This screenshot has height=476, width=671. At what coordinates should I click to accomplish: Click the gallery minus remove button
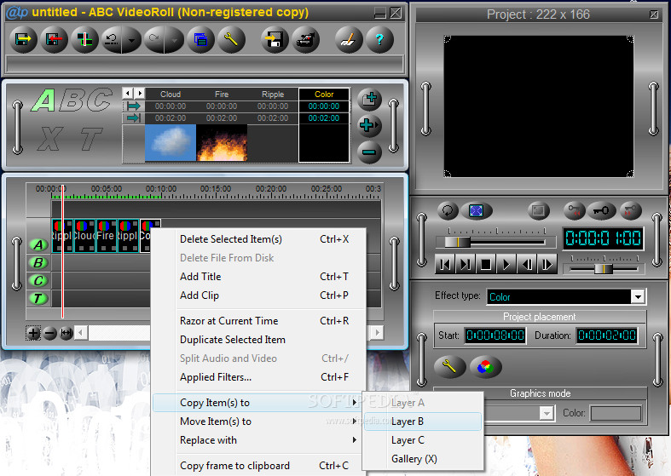coord(369,152)
